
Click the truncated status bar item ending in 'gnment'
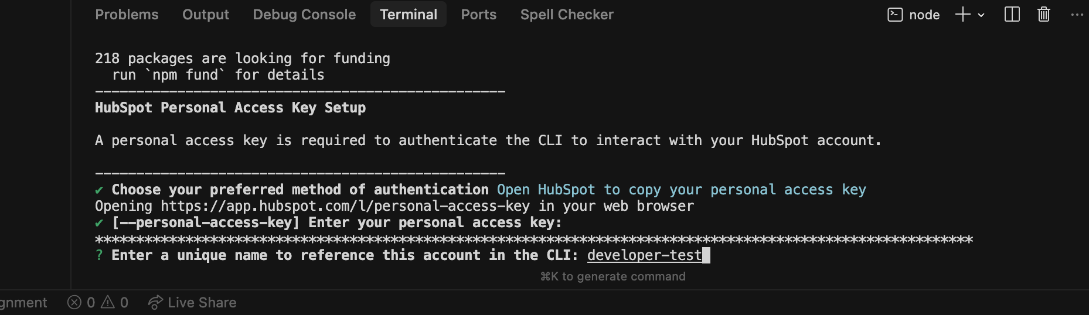[x=23, y=302]
